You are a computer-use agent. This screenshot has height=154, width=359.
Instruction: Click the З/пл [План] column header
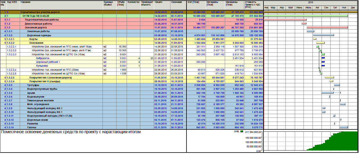tap(196, 5)
